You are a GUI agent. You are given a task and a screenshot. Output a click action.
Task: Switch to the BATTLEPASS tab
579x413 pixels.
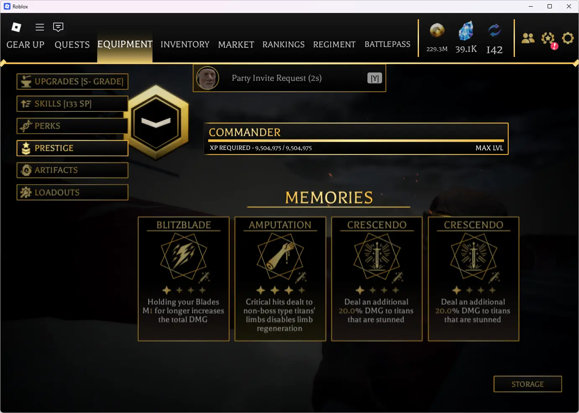pyautogui.click(x=388, y=44)
